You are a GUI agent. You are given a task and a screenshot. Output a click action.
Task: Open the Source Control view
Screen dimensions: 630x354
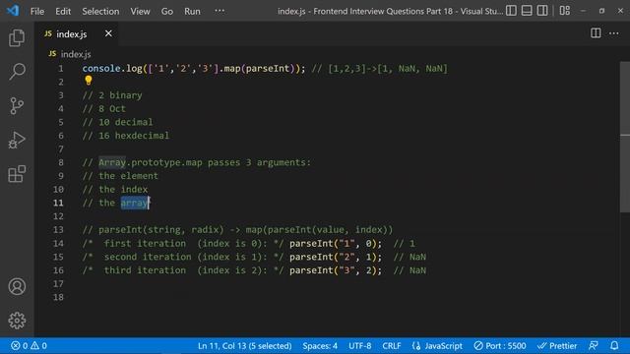tap(17, 105)
